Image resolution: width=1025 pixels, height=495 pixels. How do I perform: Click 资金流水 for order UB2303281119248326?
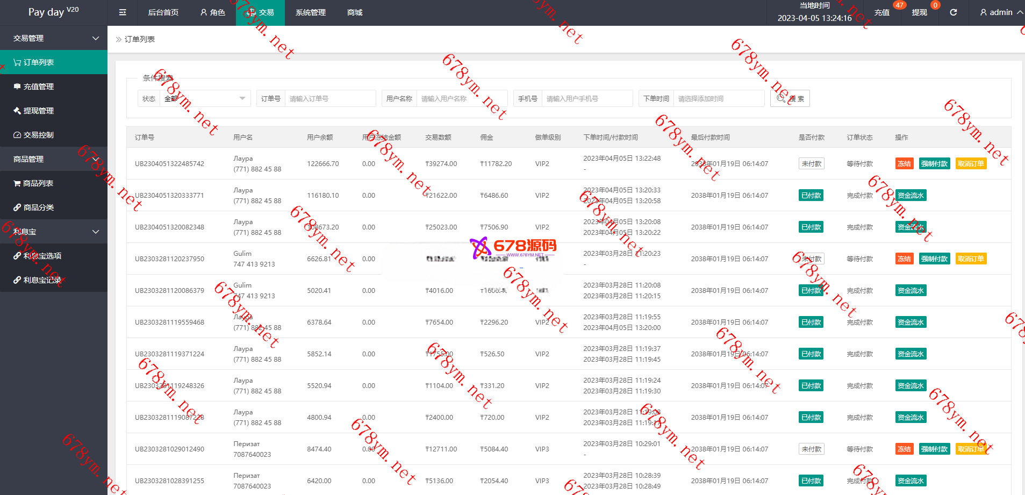pyautogui.click(x=911, y=386)
